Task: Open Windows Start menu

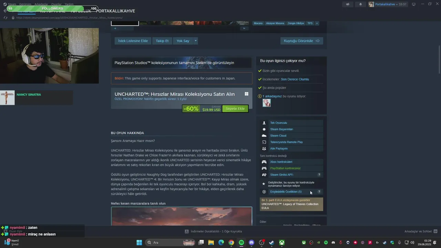Action: point(139,242)
